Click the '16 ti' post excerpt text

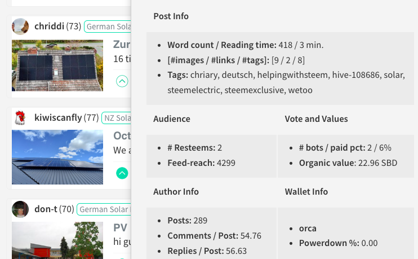(122, 59)
